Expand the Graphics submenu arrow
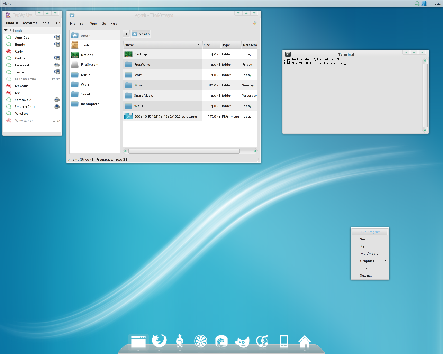 [x=385, y=261]
